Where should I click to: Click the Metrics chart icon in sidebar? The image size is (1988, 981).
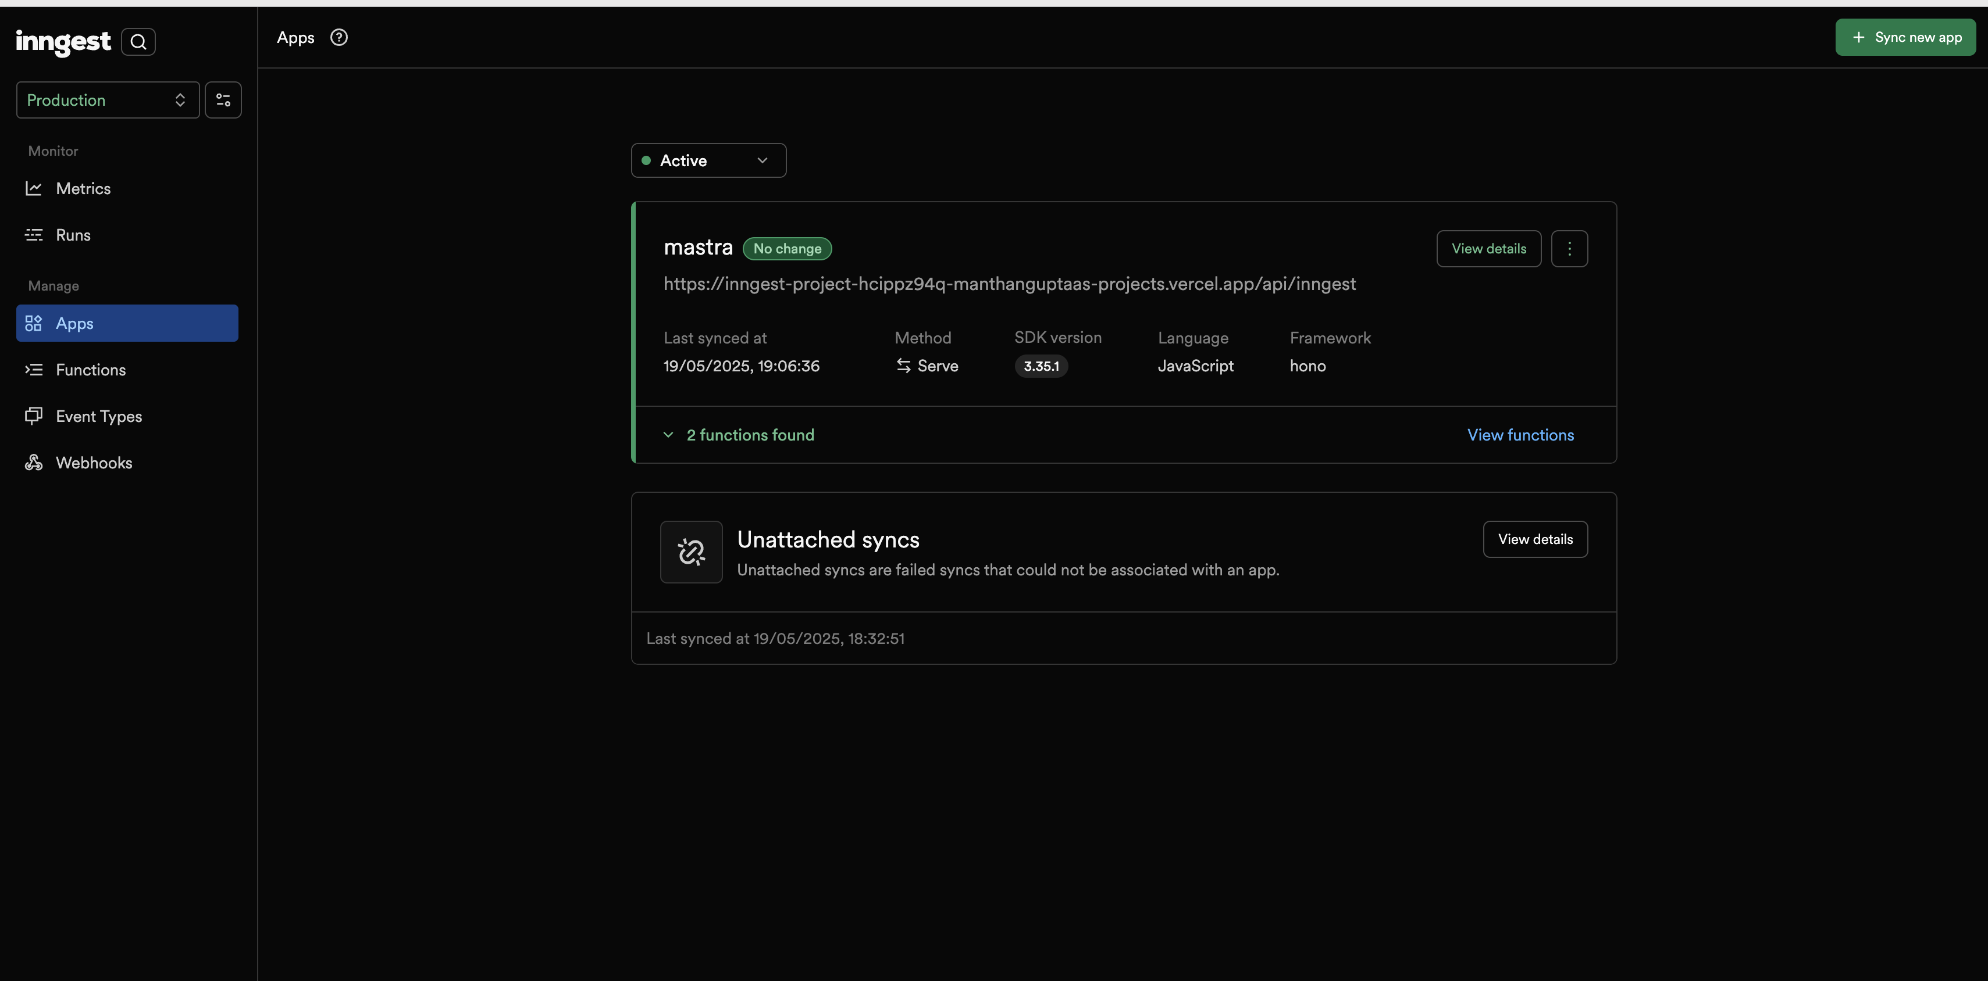pyautogui.click(x=35, y=188)
